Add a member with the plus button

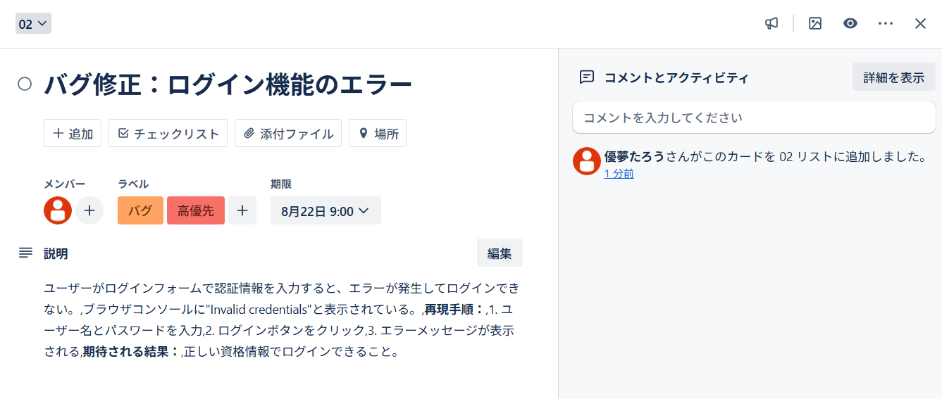[89, 210]
